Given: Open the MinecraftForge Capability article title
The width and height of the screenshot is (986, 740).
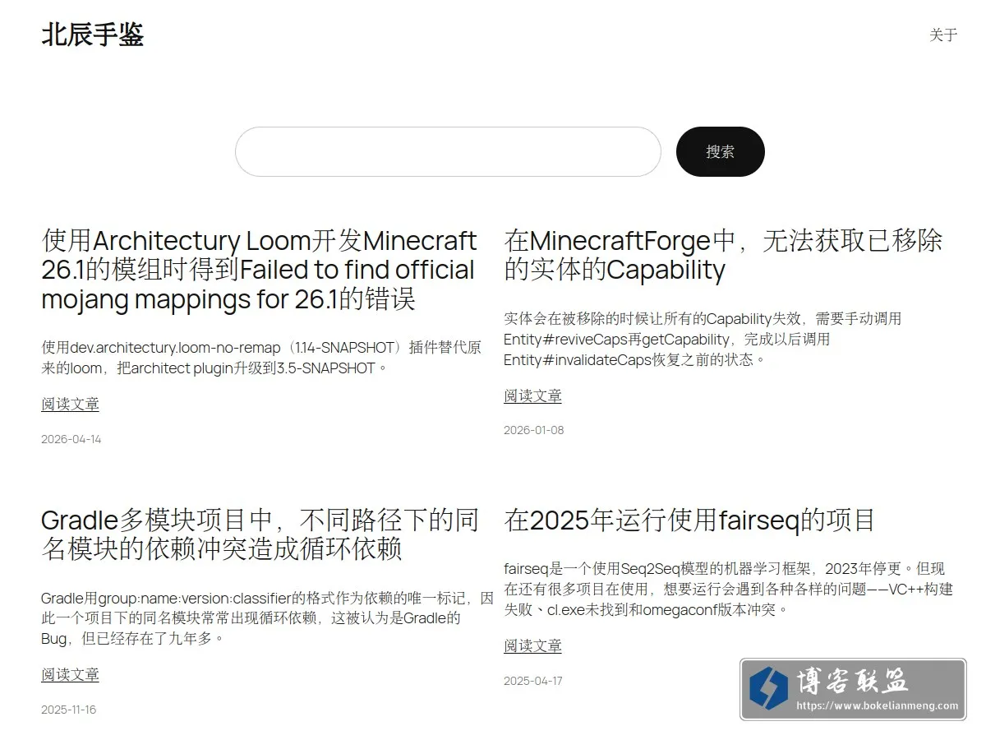Looking at the screenshot, I should click(x=723, y=255).
